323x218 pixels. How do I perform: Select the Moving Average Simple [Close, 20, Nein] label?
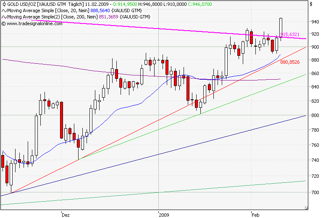click(x=48, y=10)
